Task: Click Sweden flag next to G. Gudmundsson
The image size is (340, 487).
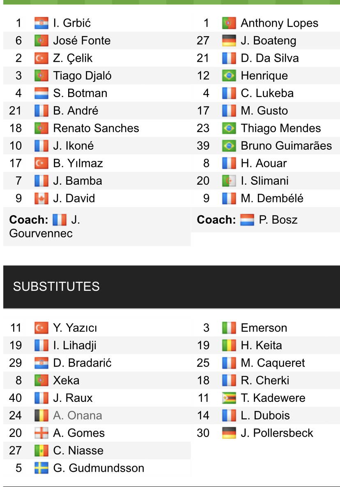Action: pos(41,468)
